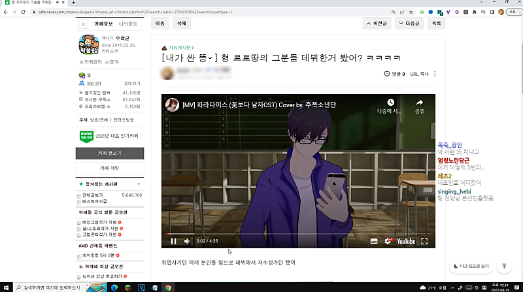Click the 이동 move button

click(x=160, y=24)
